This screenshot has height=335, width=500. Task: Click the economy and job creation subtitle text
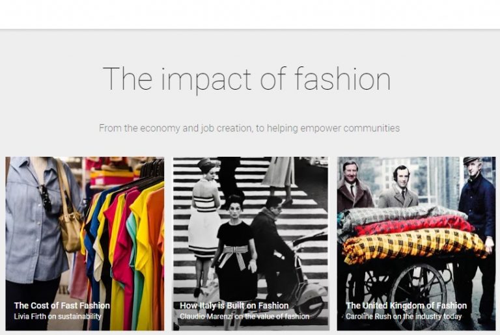(x=249, y=128)
